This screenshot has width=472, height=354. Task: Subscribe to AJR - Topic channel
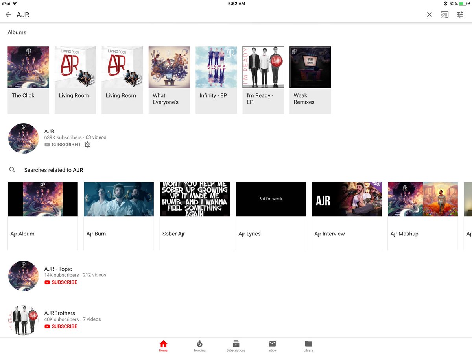pos(61,282)
